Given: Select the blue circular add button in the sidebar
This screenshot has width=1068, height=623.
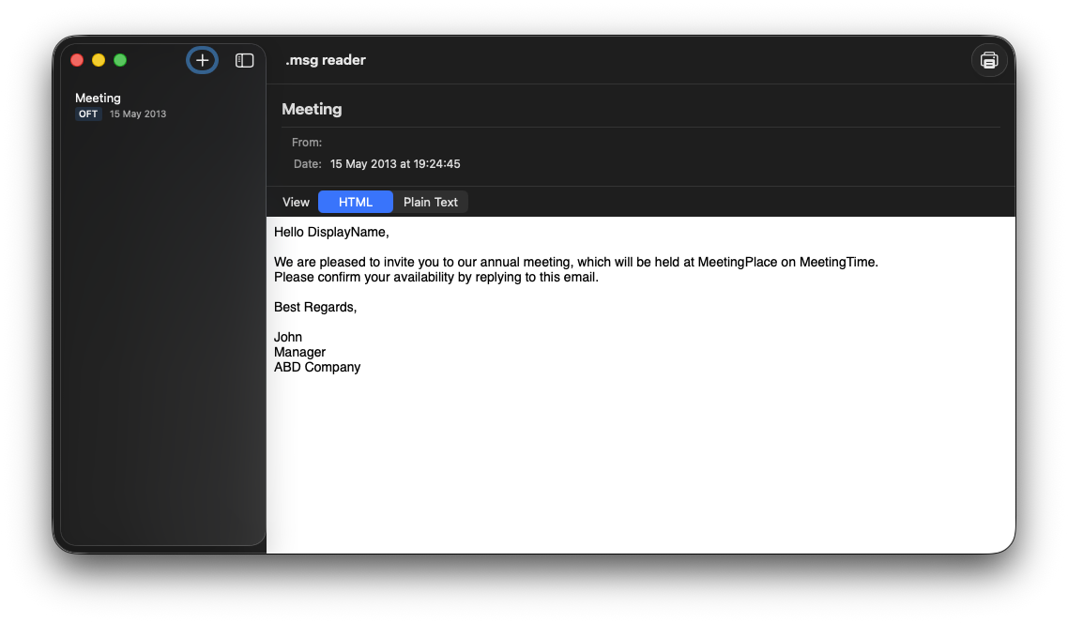Looking at the screenshot, I should tap(202, 59).
